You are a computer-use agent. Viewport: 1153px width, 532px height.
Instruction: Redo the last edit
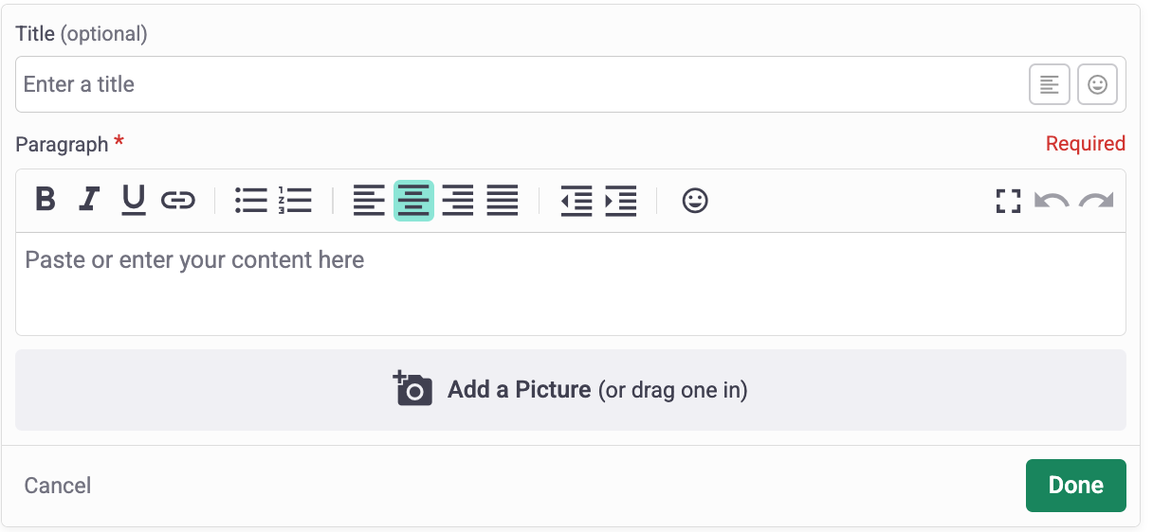click(1096, 201)
